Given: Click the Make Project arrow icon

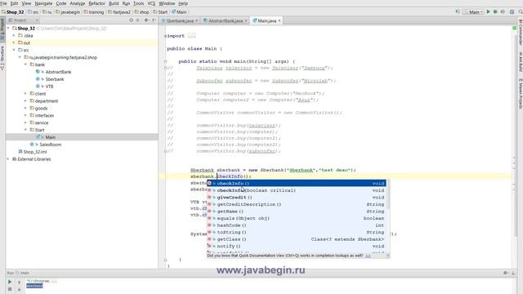Looking at the screenshot, I should coord(458,11).
